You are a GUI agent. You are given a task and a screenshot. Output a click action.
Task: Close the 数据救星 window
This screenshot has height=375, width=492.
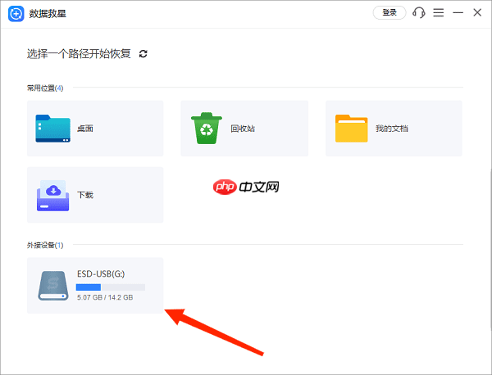477,12
